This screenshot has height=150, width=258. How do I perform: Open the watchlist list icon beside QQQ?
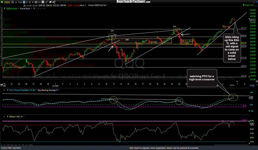pos(12,2)
